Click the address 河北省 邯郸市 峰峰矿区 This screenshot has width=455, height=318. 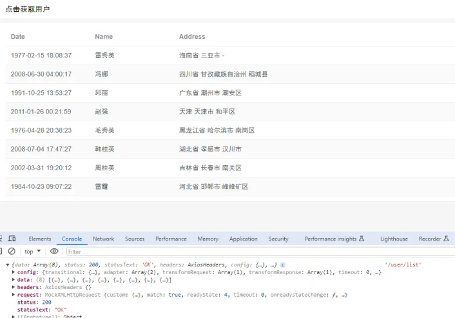[x=213, y=186]
